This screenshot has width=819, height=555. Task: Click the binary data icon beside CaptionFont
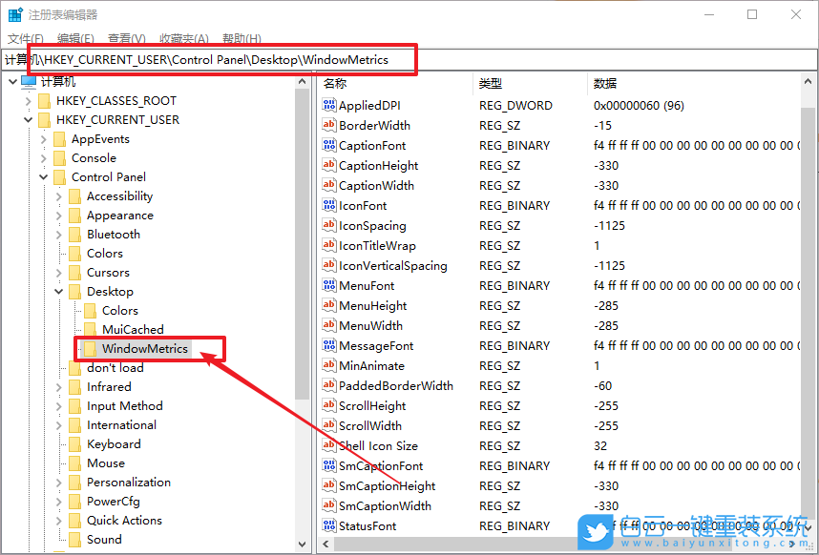coord(329,145)
